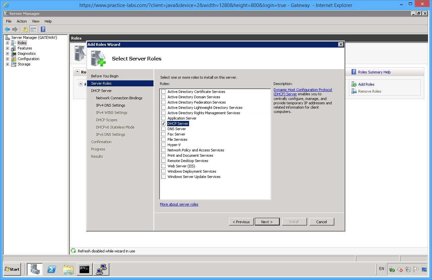Check the DNS Server role checkbox
Viewport: 432px width, 280px height.
pos(163,129)
